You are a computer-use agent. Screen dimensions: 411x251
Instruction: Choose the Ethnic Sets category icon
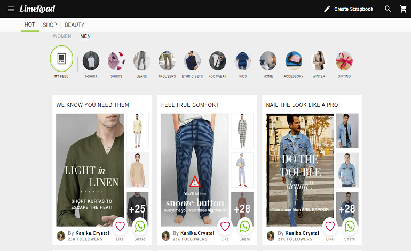pyautogui.click(x=192, y=61)
